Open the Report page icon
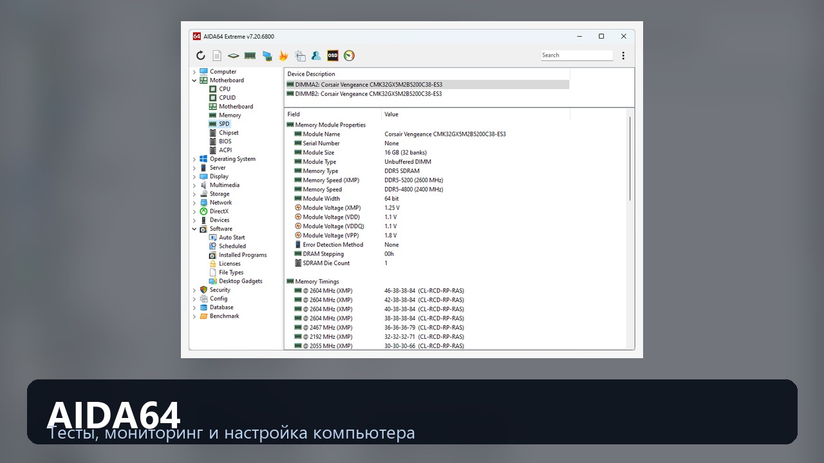 click(x=217, y=56)
